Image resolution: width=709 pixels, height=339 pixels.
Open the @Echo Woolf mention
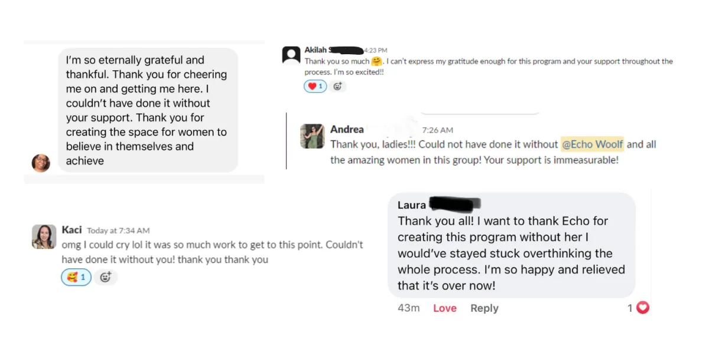point(591,144)
